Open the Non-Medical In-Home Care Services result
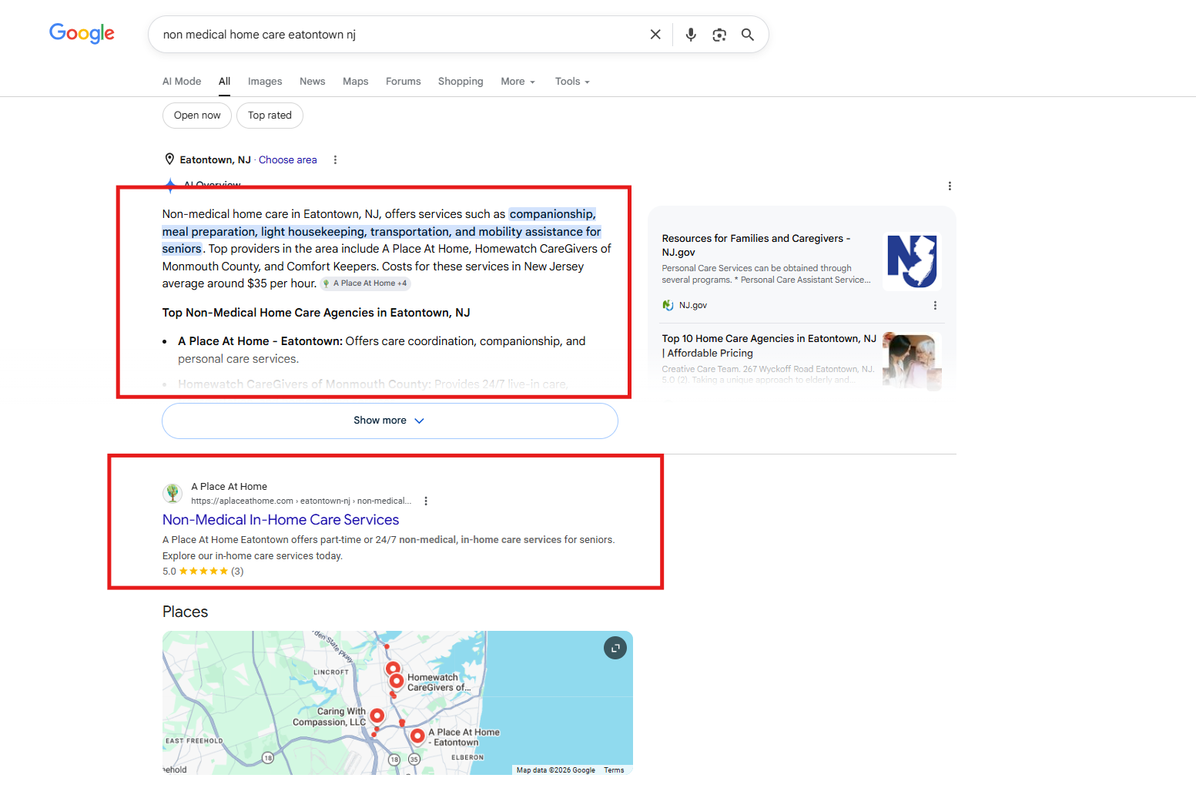The width and height of the screenshot is (1196, 788). tap(281, 520)
